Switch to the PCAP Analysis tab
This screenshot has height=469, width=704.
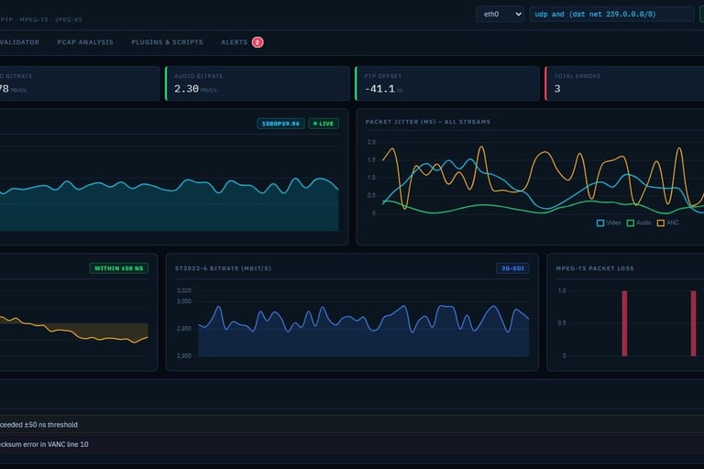[85, 42]
